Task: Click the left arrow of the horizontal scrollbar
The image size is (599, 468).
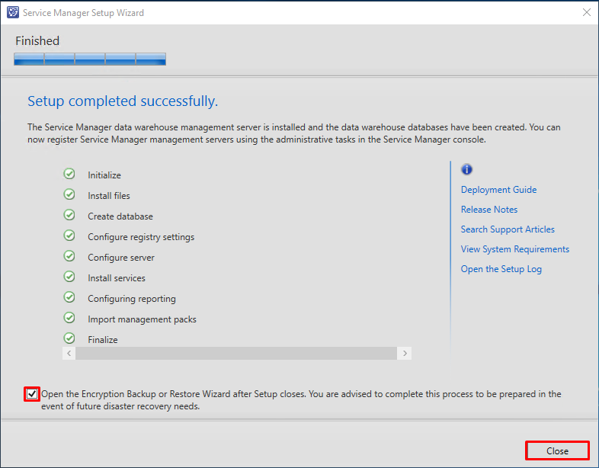Action: [x=69, y=354]
